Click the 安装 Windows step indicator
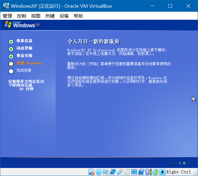 [11, 64]
